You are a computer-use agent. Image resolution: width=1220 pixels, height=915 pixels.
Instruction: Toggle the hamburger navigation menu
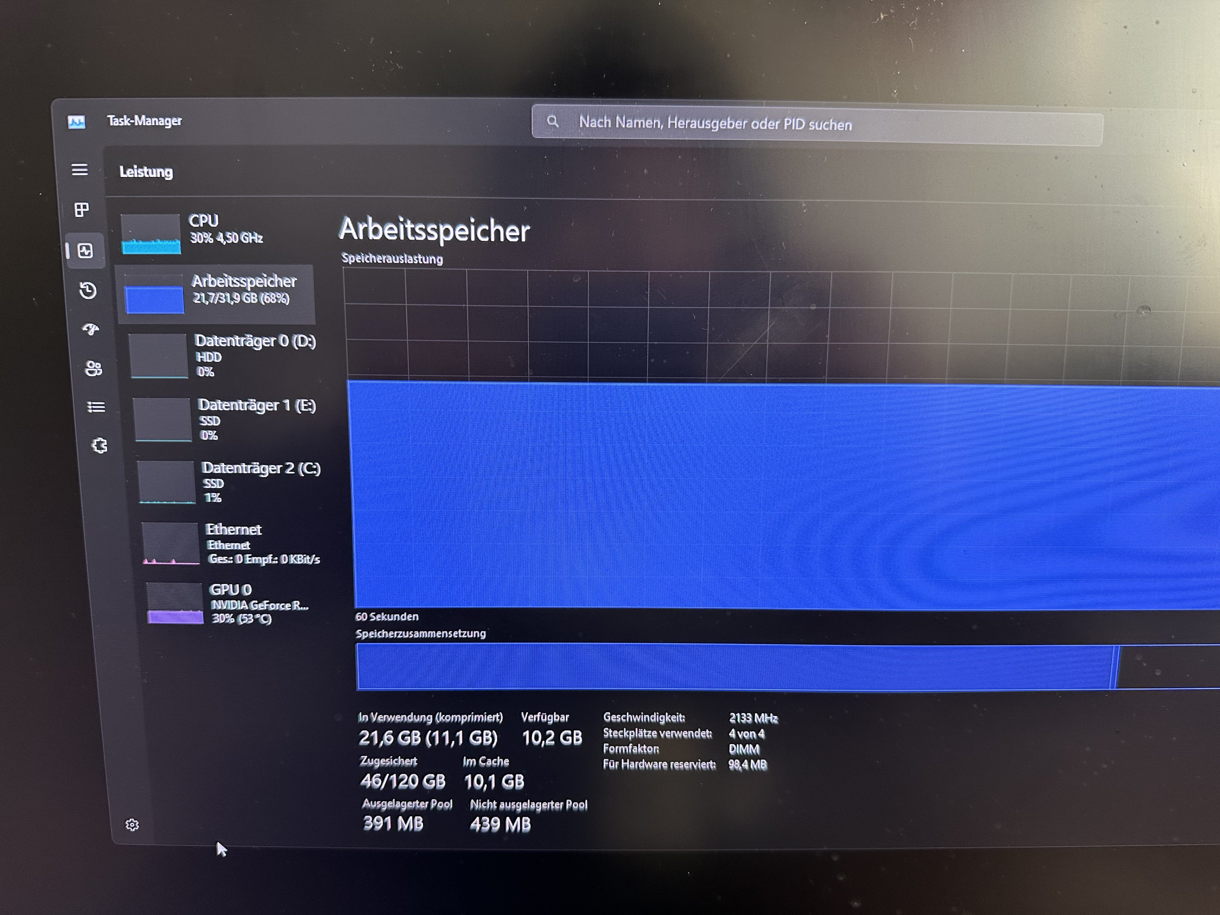[79, 170]
